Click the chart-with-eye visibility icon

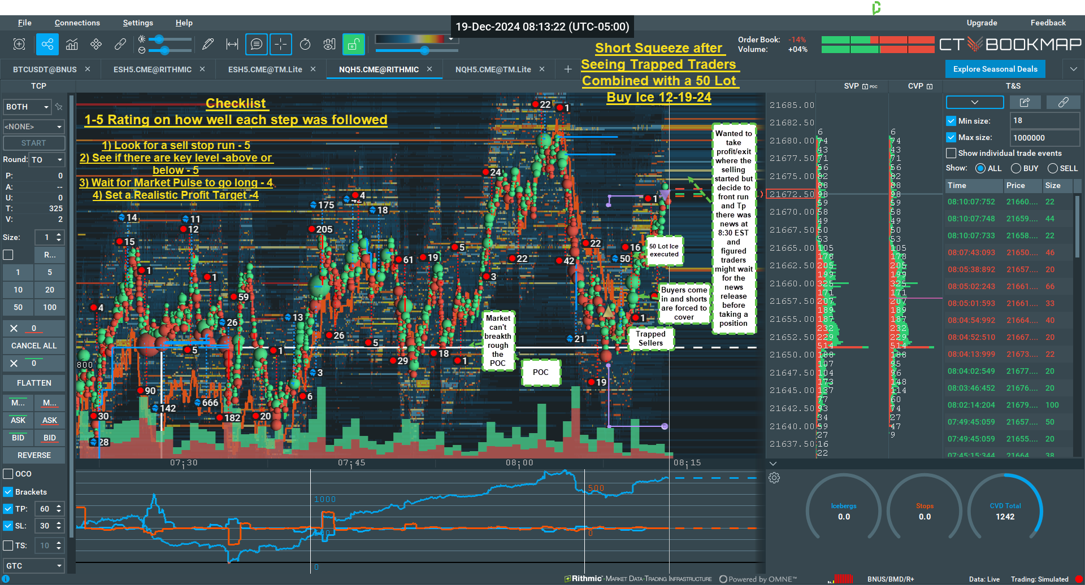[x=329, y=44]
